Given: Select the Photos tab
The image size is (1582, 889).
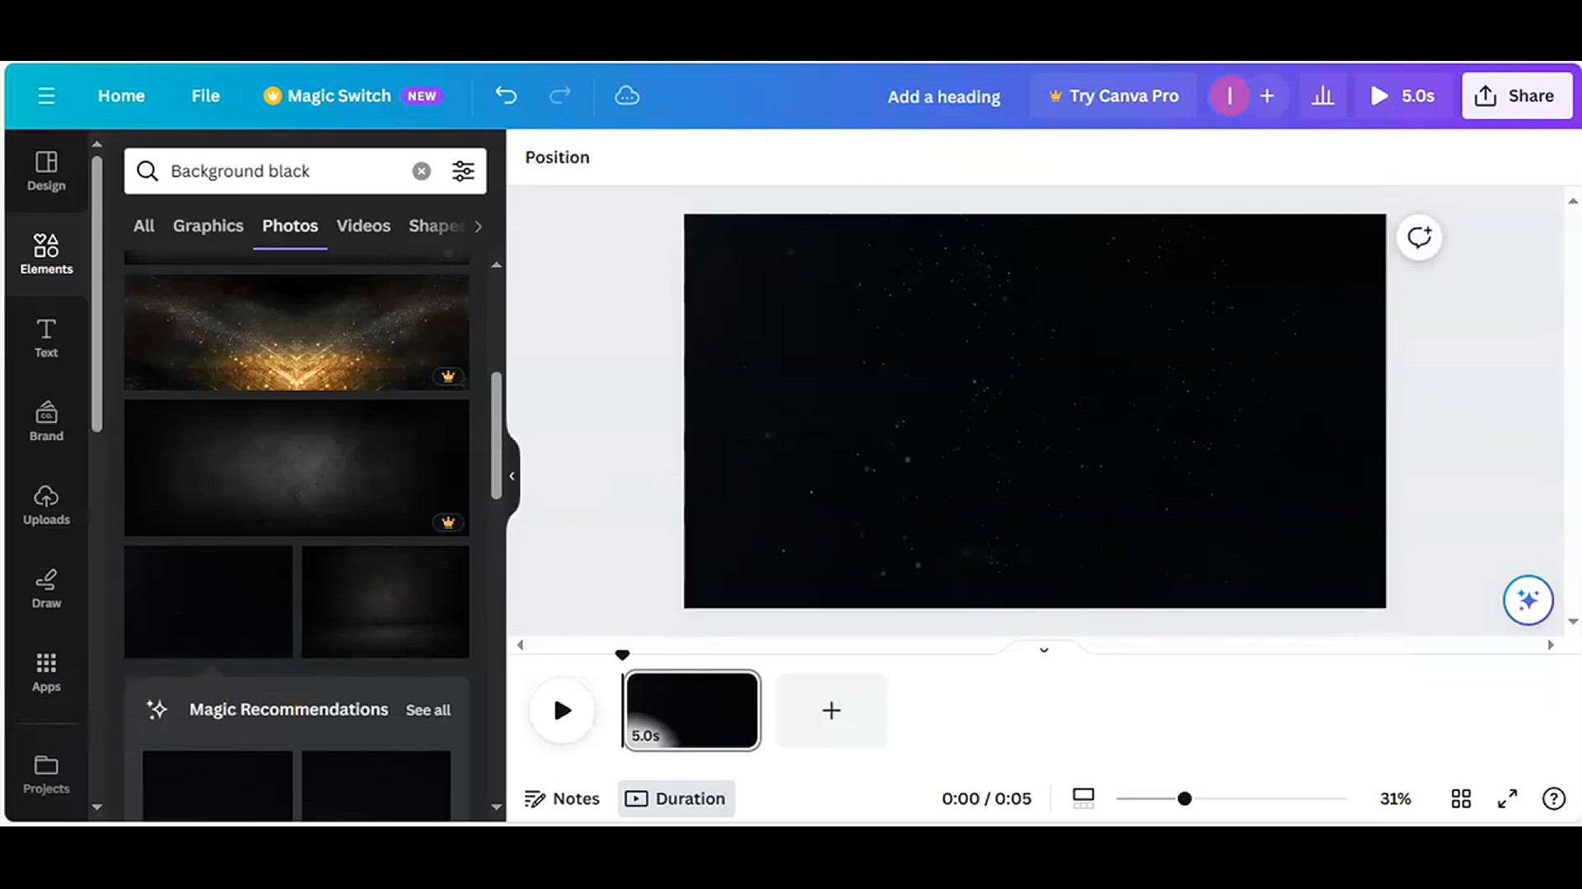Looking at the screenshot, I should tap(290, 226).
